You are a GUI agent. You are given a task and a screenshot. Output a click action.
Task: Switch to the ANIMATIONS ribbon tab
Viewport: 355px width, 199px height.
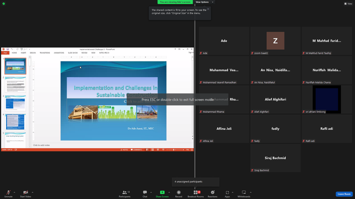click(59, 53)
